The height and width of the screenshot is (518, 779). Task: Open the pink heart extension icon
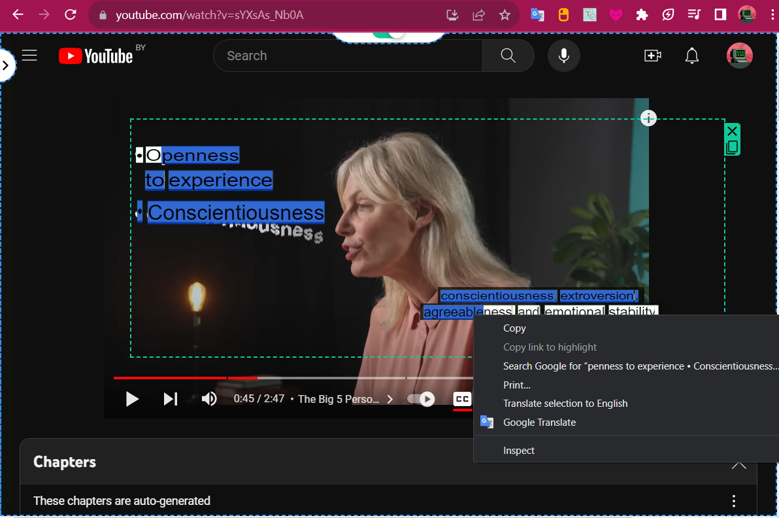616,15
